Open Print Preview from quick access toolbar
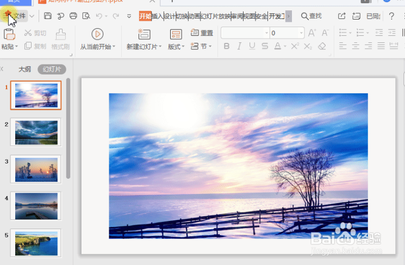Screen dimensions: 405x265 (x=86, y=16)
